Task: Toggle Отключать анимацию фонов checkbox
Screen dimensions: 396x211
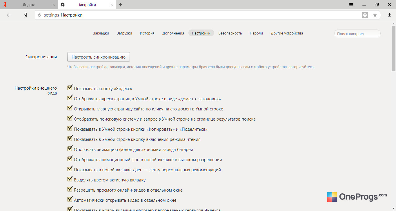Action: (x=70, y=149)
